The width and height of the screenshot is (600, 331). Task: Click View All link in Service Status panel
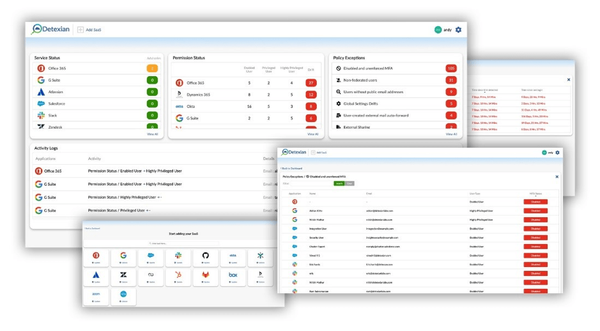click(x=152, y=134)
